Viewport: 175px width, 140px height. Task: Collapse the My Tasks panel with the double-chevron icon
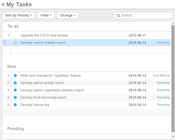coord(3,5)
